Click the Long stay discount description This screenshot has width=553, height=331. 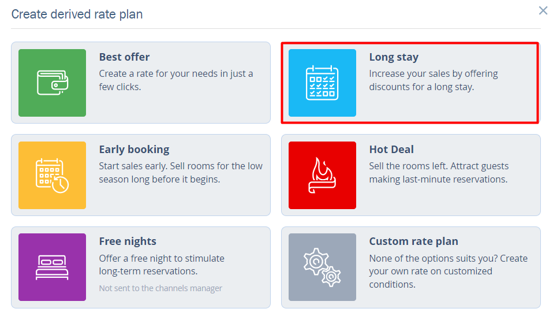tap(433, 80)
